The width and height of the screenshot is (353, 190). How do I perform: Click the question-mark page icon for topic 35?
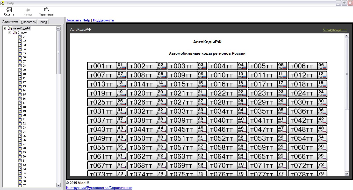pyautogui.click(x=20, y=177)
